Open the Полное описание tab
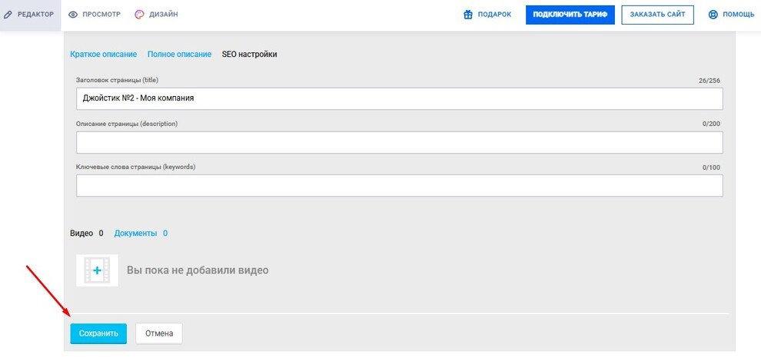Image resolution: width=761 pixels, height=358 pixels. point(180,55)
